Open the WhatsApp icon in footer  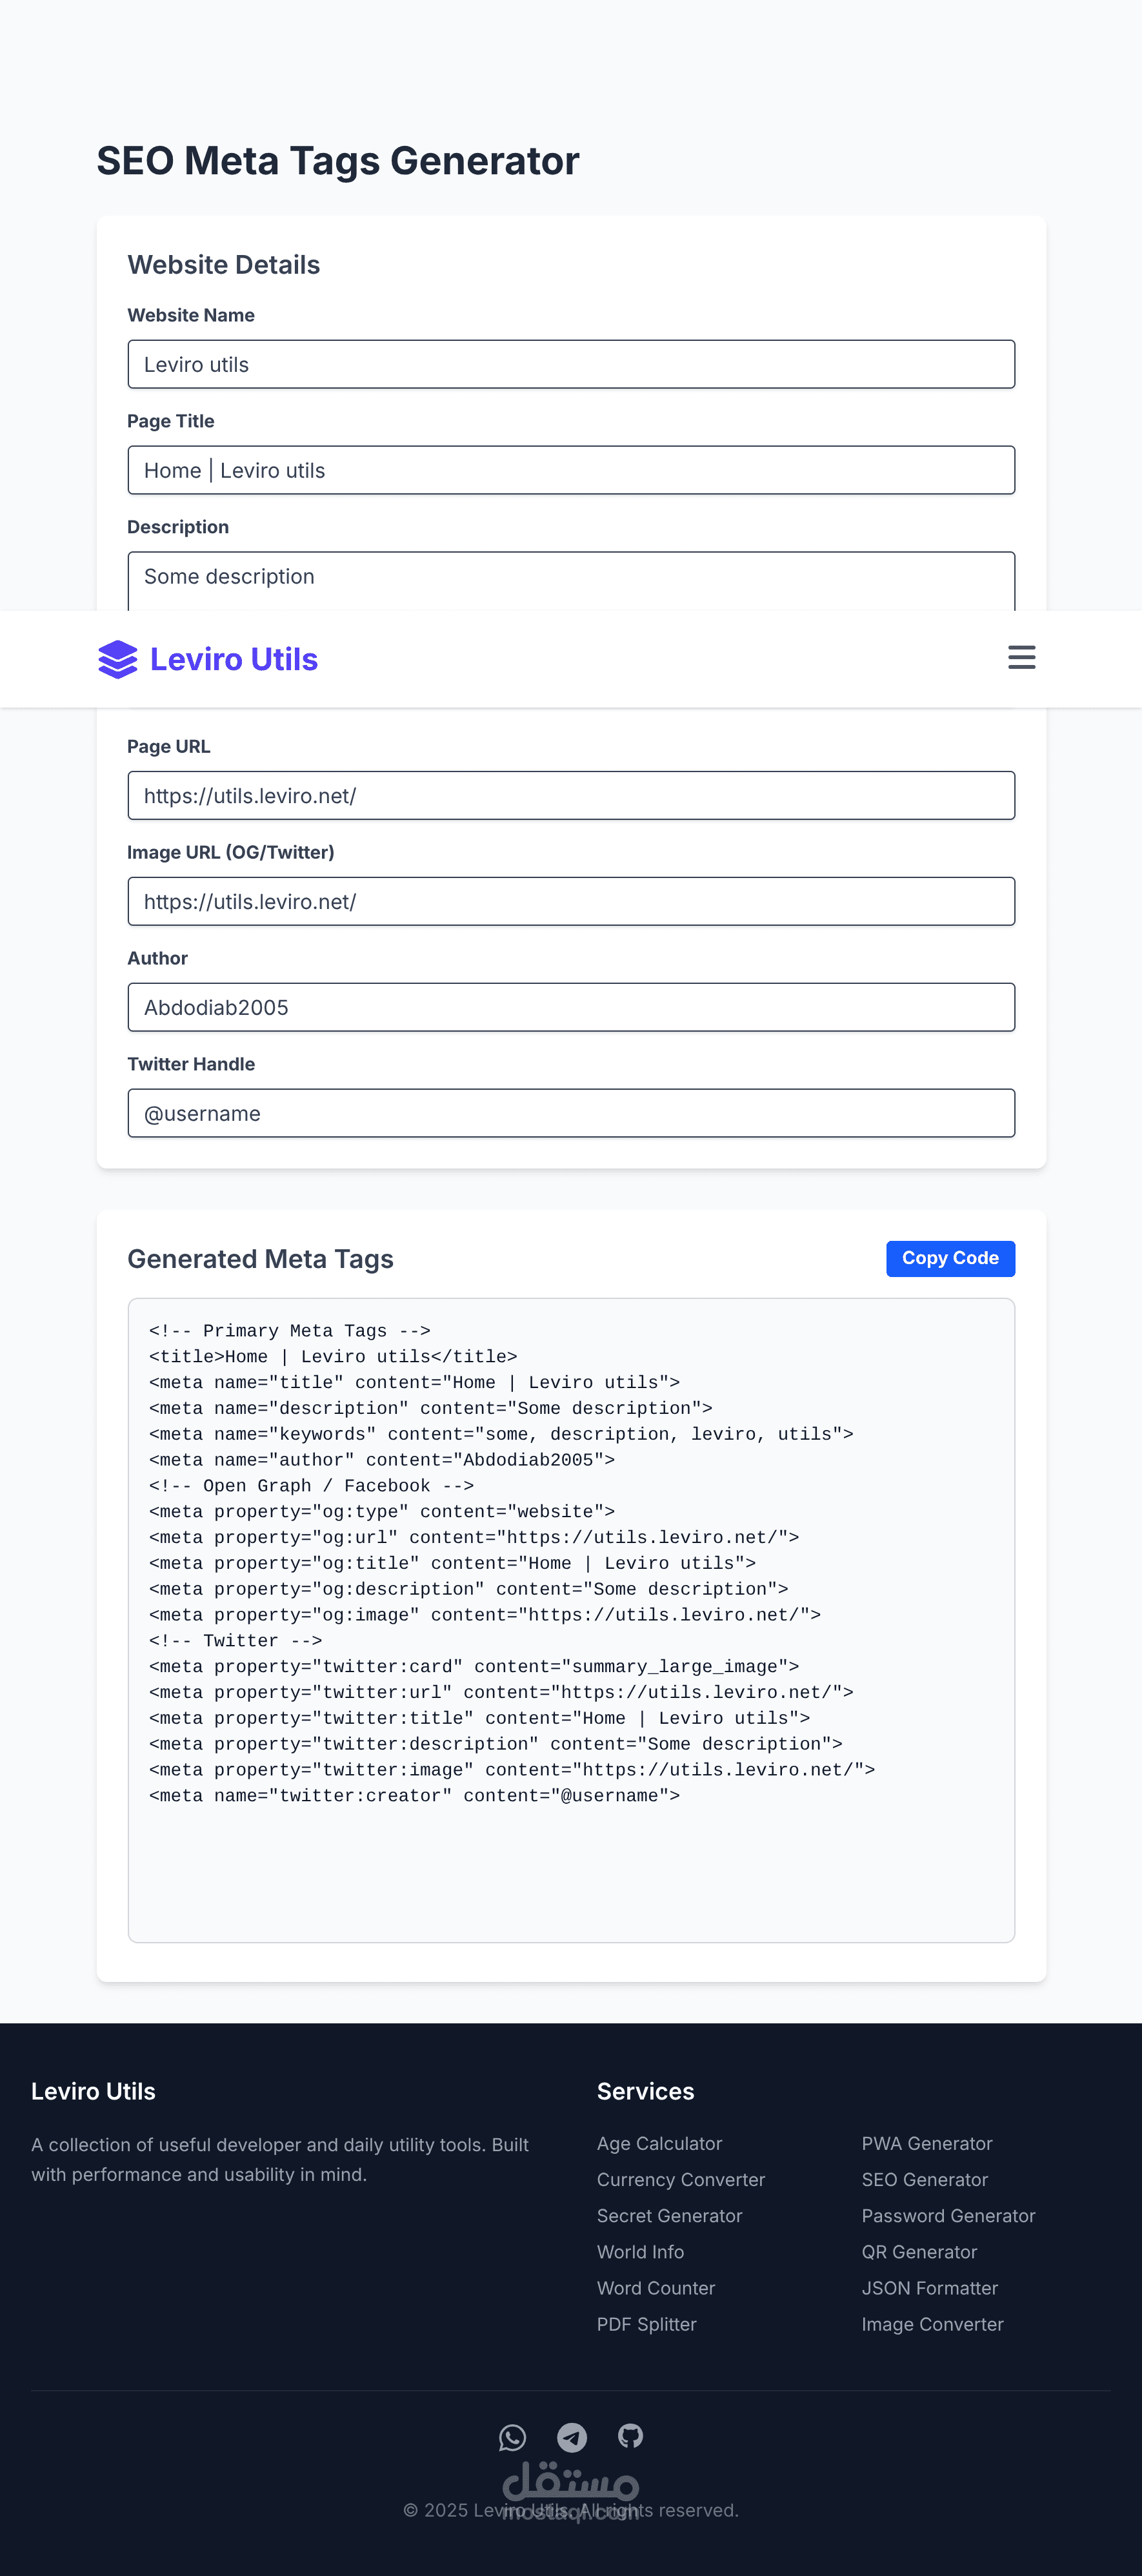[x=512, y=2437]
